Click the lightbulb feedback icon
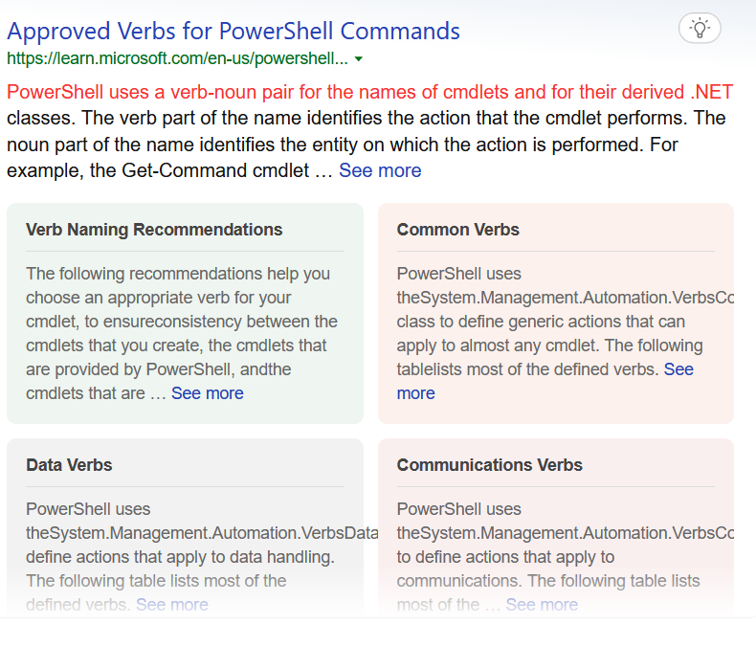This screenshot has width=756, height=669. [x=700, y=28]
